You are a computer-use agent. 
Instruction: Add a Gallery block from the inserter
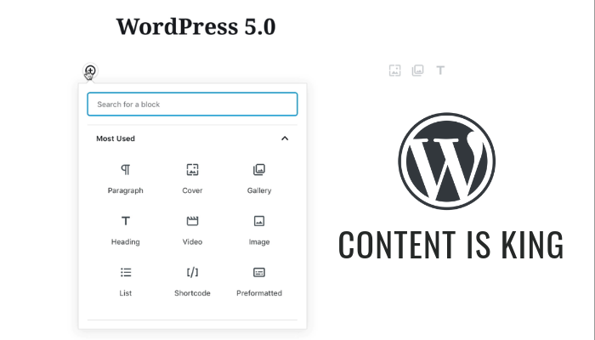[x=259, y=178]
